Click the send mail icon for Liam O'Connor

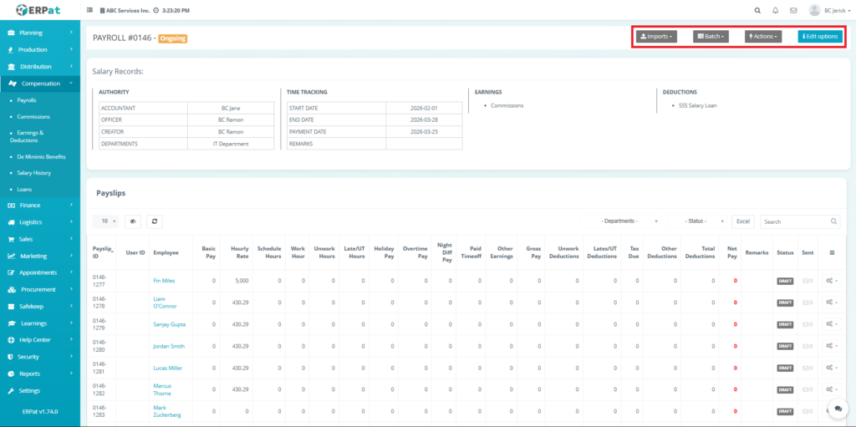click(808, 302)
